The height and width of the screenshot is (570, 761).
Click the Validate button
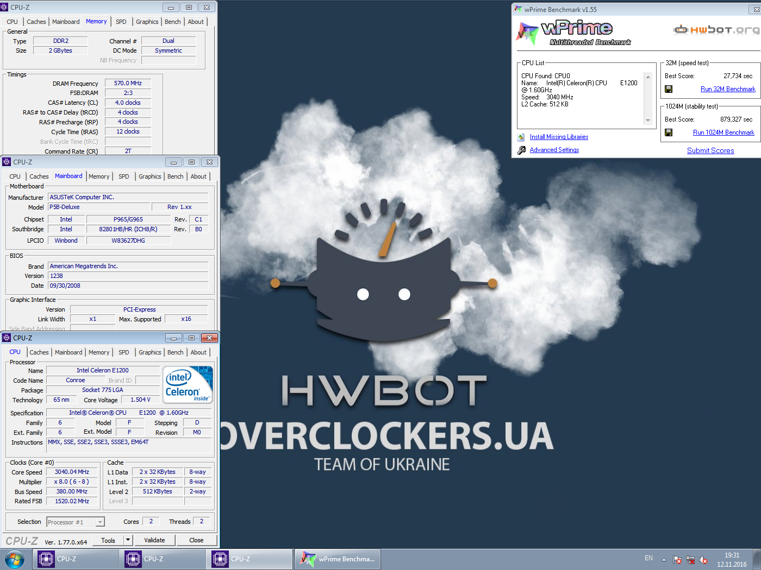pyautogui.click(x=154, y=540)
